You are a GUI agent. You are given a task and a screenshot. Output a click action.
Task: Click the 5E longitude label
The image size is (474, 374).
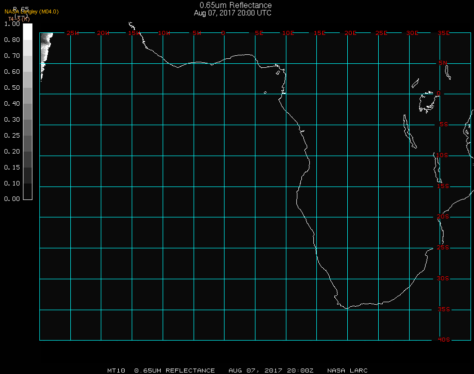pyautogui.click(x=259, y=33)
